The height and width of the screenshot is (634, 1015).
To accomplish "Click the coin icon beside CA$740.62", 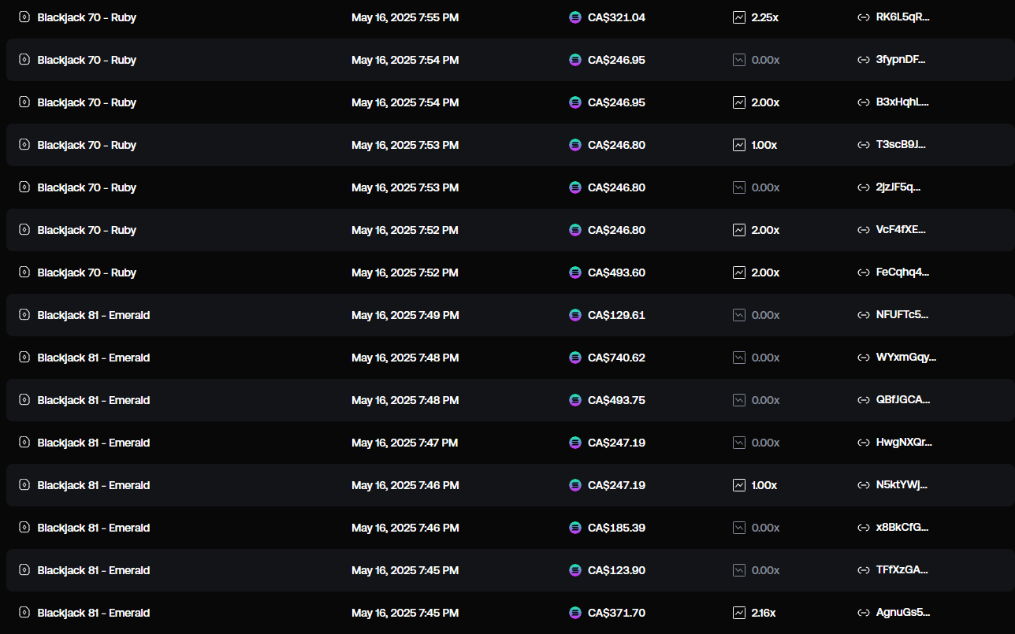I will [575, 358].
